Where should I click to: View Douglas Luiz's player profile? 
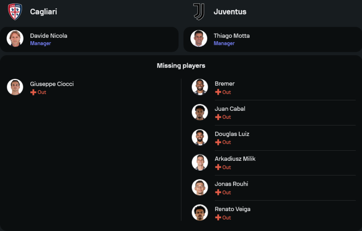pyautogui.click(x=232, y=134)
